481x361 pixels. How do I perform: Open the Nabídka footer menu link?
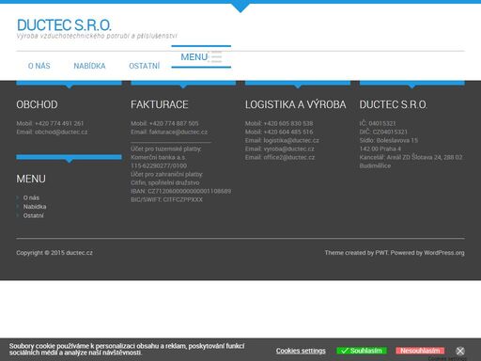pos(35,207)
